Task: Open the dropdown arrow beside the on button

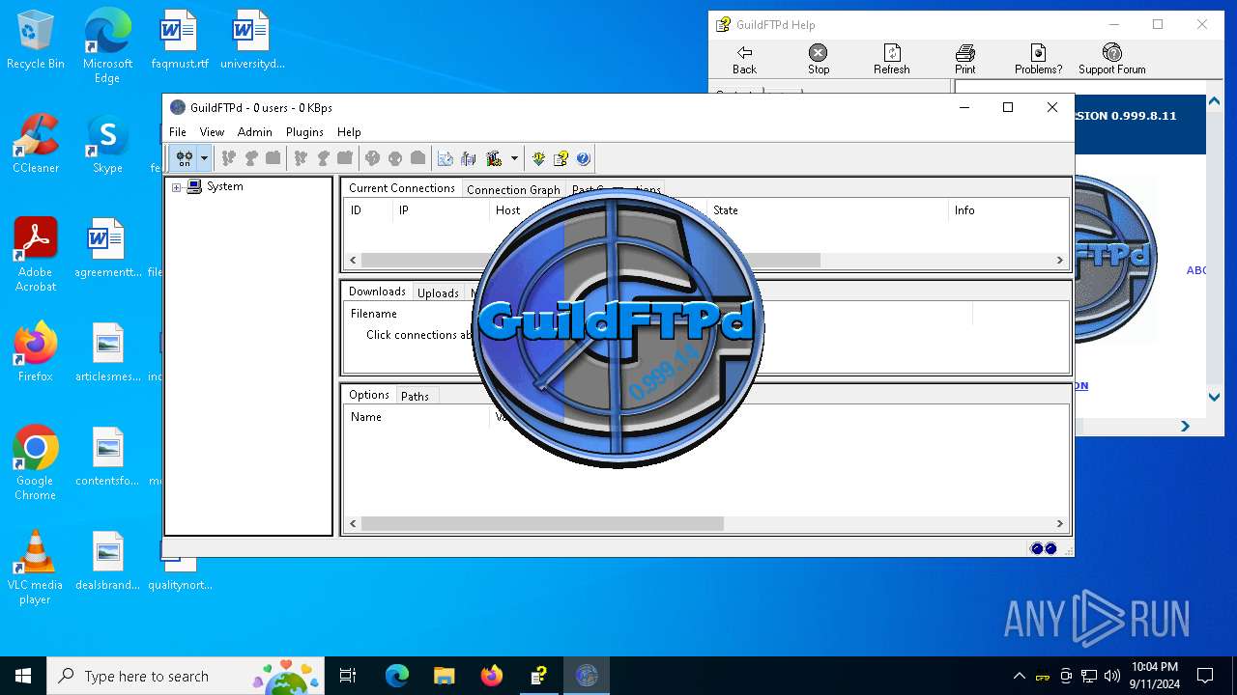Action: (204, 158)
